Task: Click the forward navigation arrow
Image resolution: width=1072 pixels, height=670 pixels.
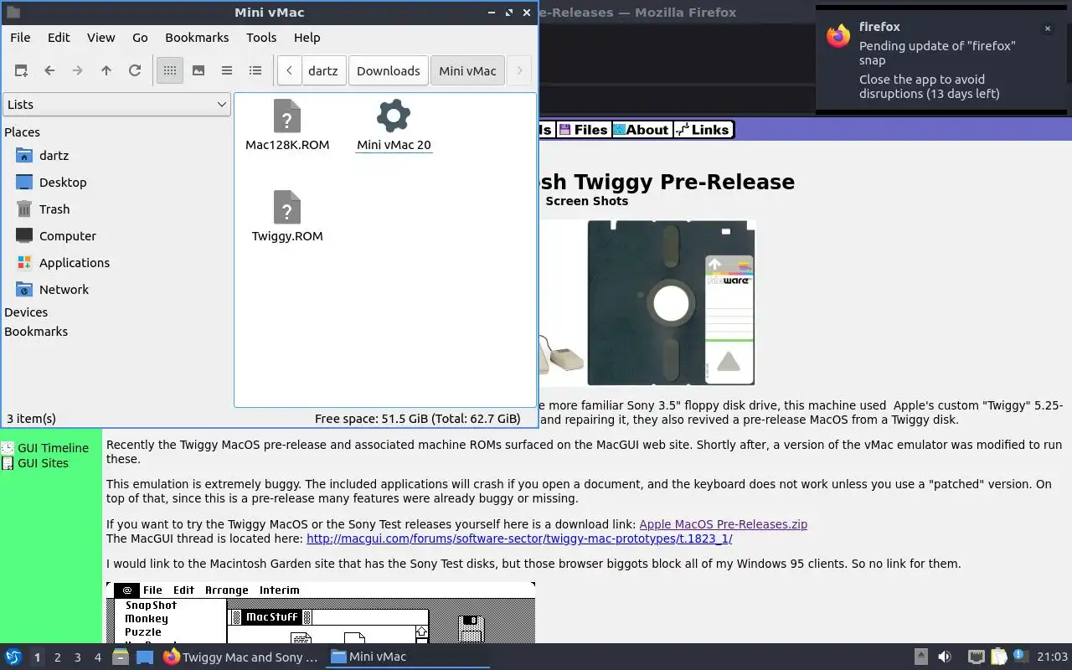Action: (x=78, y=71)
